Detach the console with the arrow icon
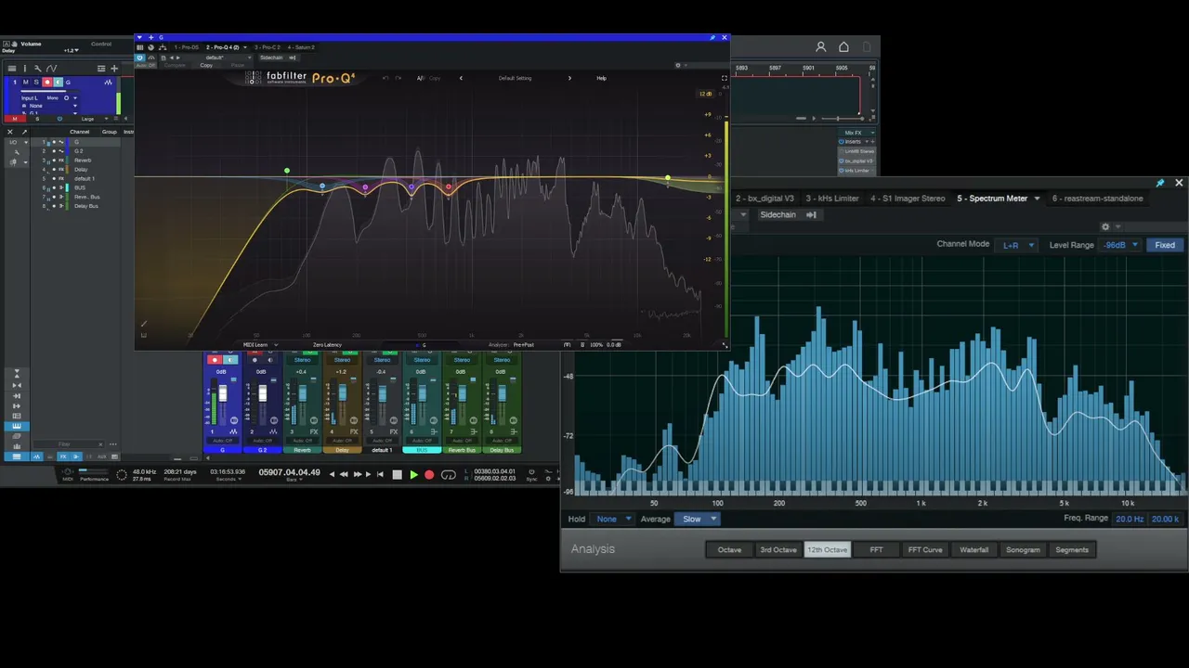The width and height of the screenshot is (1189, 668). (x=25, y=132)
